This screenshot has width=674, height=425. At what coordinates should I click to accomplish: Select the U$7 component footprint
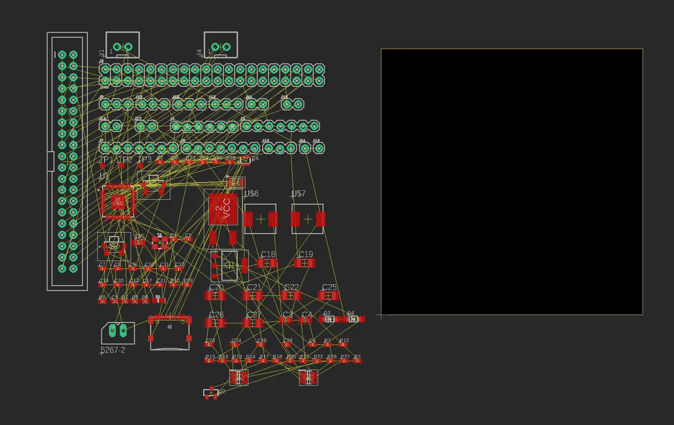tap(307, 219)
